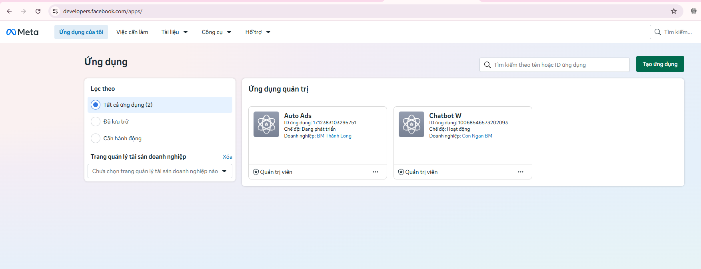Viewport: 701px width, 269px height.
Task: Go to the Việc cần làm tab
Action: [132, 32]
